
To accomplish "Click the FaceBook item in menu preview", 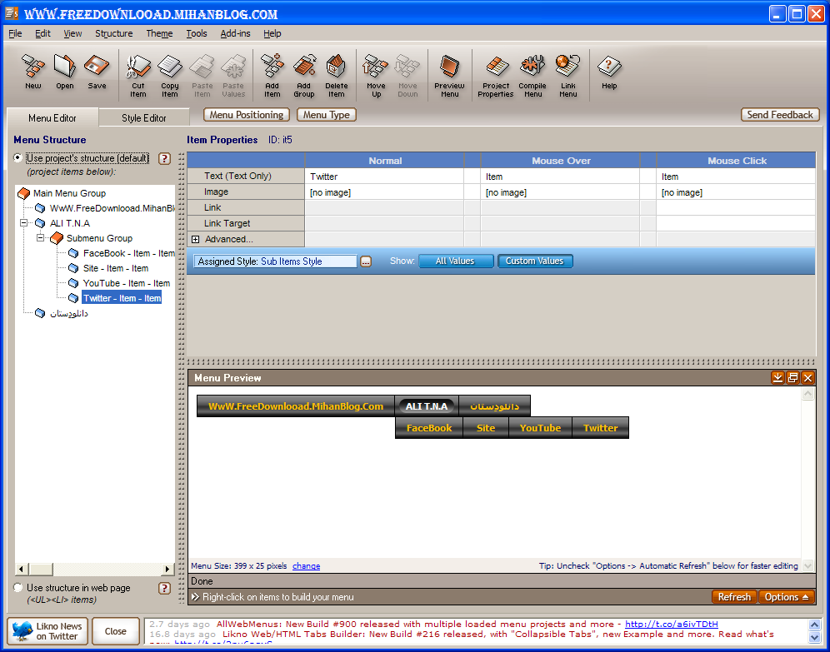I will click(429, 428).
